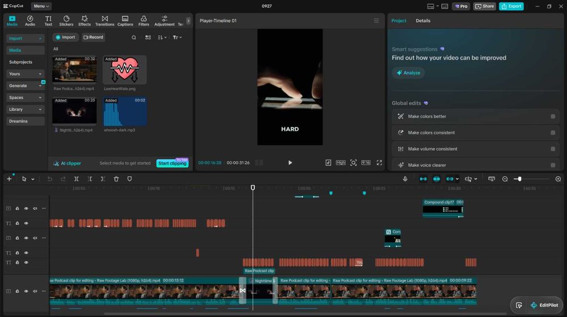Toggle Make colors consistent
The width and height of the screenshot is (567, 317).
point(552,133)
